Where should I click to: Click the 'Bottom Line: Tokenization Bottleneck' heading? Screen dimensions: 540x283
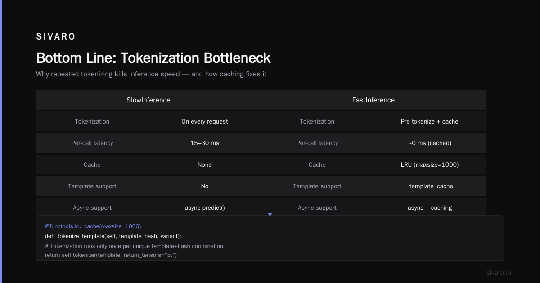click(153, 58)
